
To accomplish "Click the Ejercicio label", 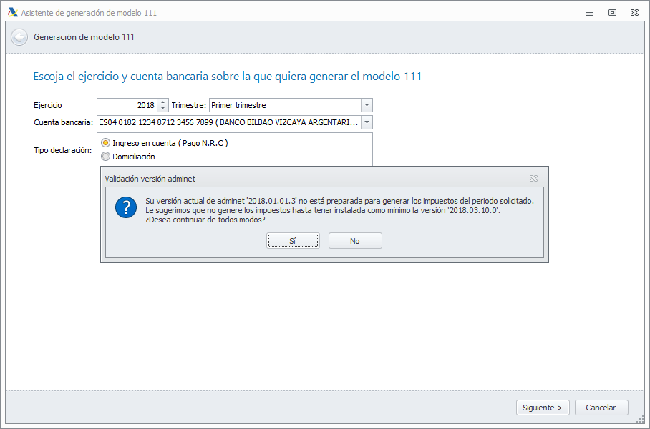I will [48, 105].
